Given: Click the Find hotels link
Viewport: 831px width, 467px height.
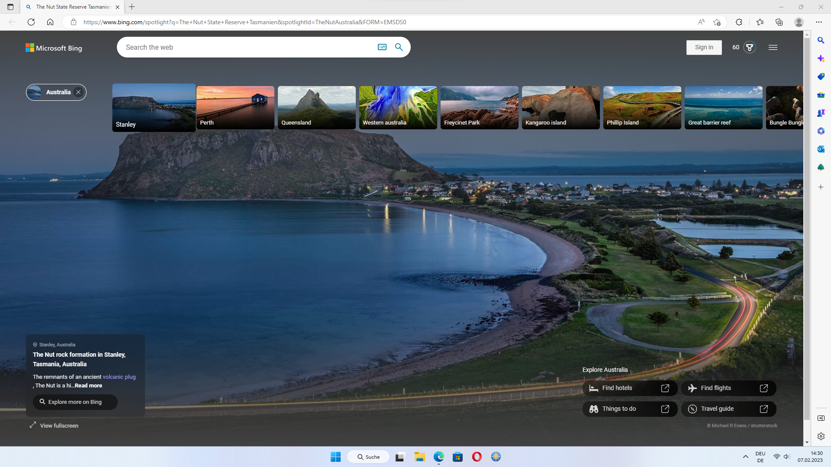Looking at the screenshot, I should coord(629,388).
